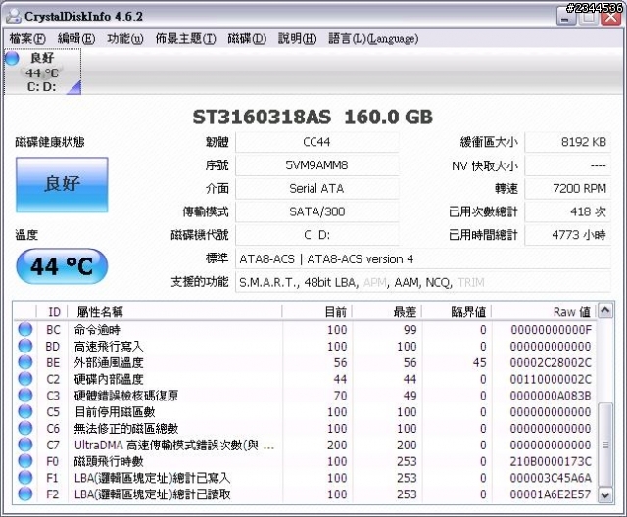Click the 最差 column header
This screenshot has height=517, width=627.
(x=387, y=312)
